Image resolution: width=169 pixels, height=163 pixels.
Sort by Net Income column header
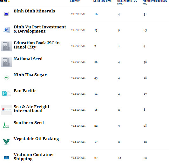[127, 2]
